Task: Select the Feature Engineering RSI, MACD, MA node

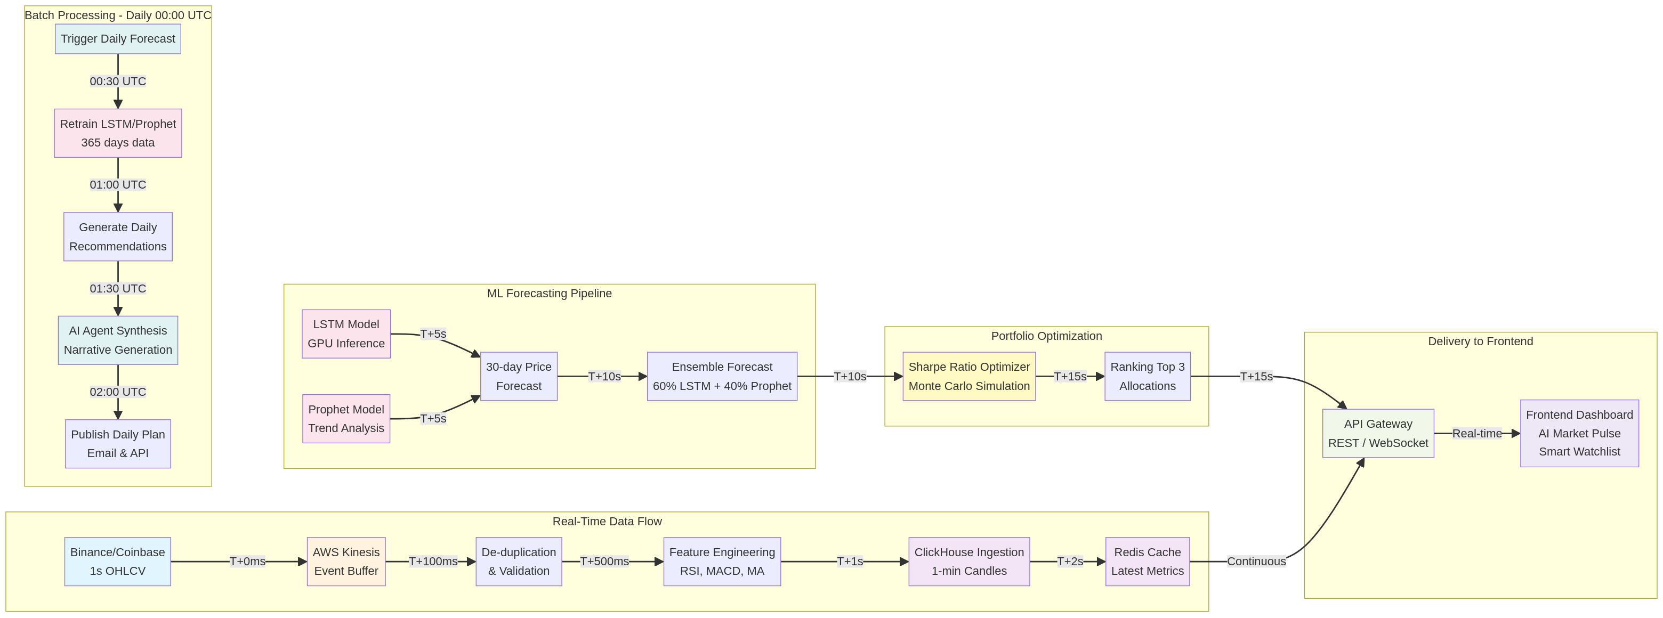Action: tap(722, 561)
